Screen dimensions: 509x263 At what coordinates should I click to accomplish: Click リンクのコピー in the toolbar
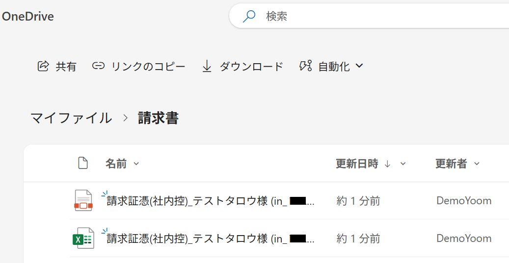point(148,67)
